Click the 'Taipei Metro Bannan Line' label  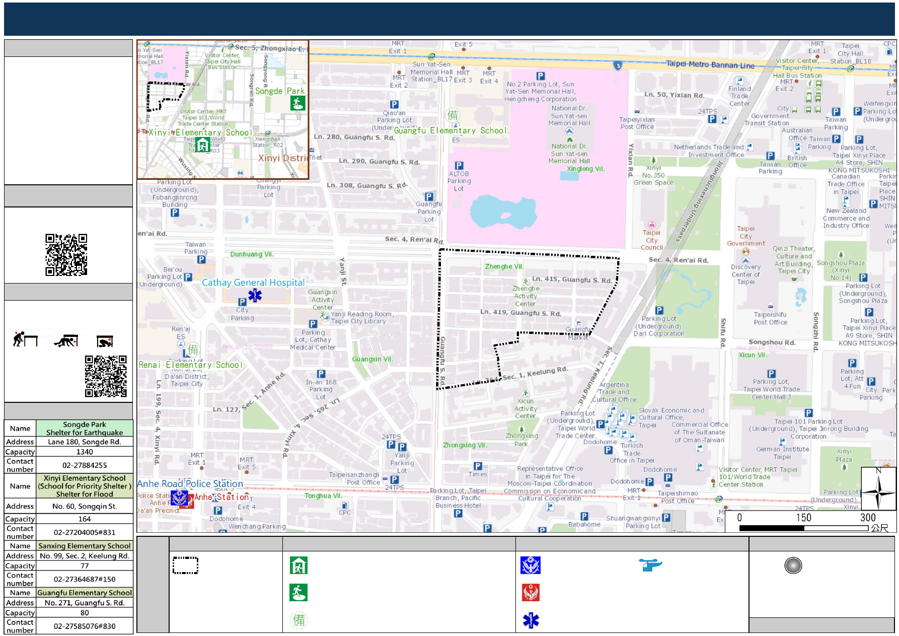click(710, 64)
